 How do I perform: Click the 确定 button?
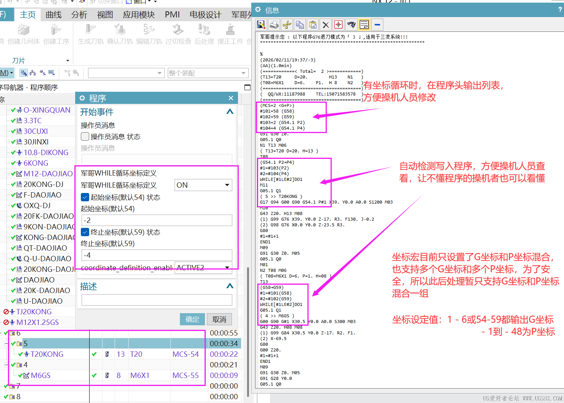click(x=192, y=319)
